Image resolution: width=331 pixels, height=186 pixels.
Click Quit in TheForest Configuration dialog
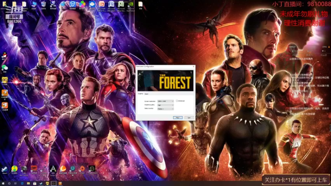[x=189, y=117]
